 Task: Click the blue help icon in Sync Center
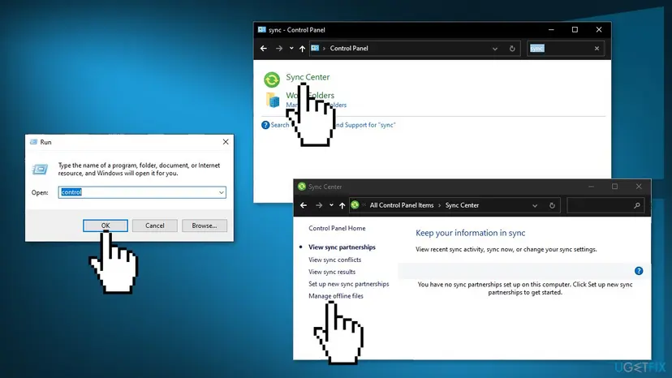639,271
